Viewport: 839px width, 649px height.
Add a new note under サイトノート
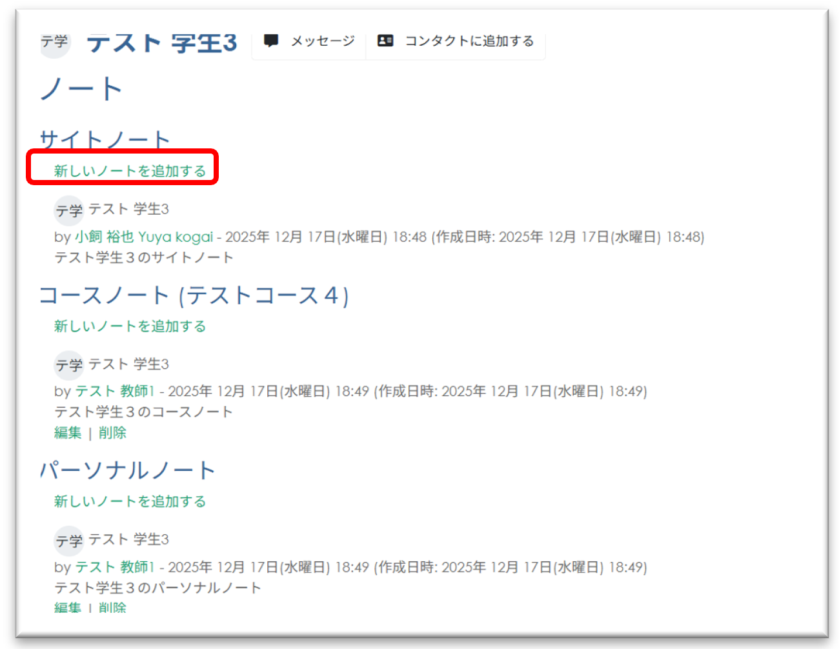[x=130, y=171]
